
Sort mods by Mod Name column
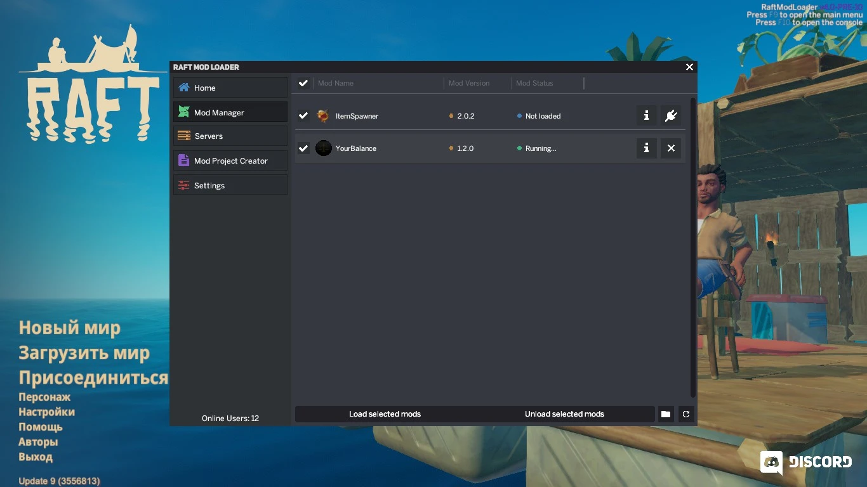336,83
